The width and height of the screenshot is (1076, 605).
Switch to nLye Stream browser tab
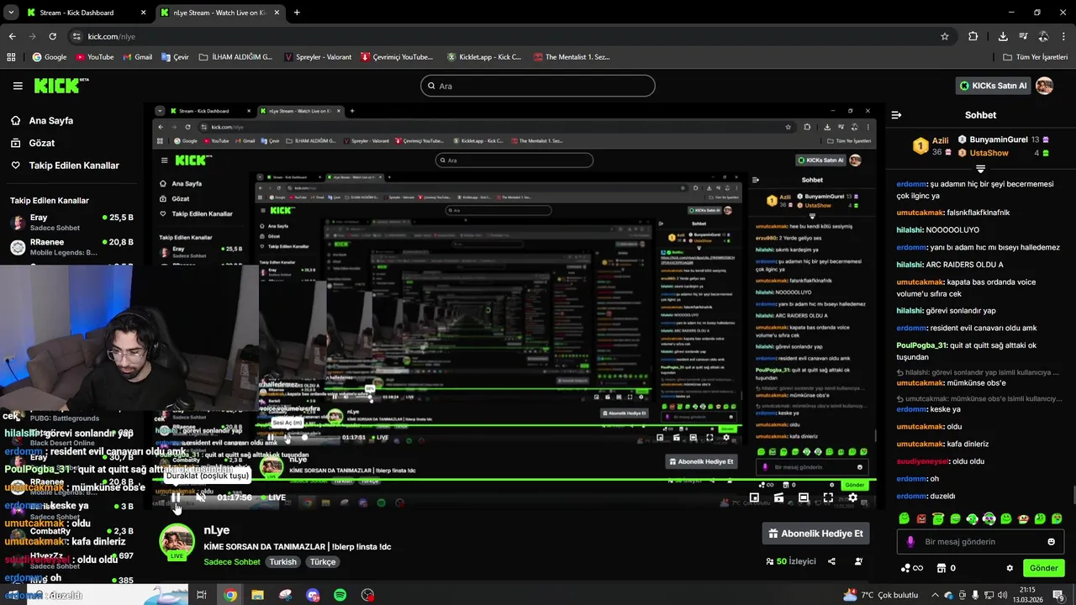pos(219,13)
